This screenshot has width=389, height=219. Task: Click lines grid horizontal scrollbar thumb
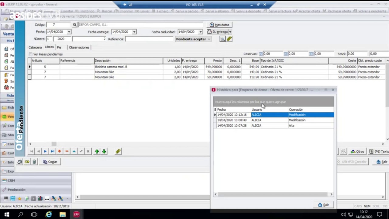click(54, 144)
